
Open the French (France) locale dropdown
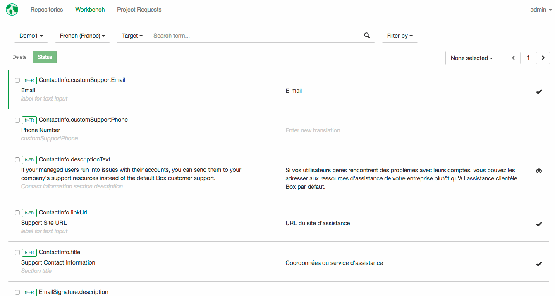[x=82, y=36]
